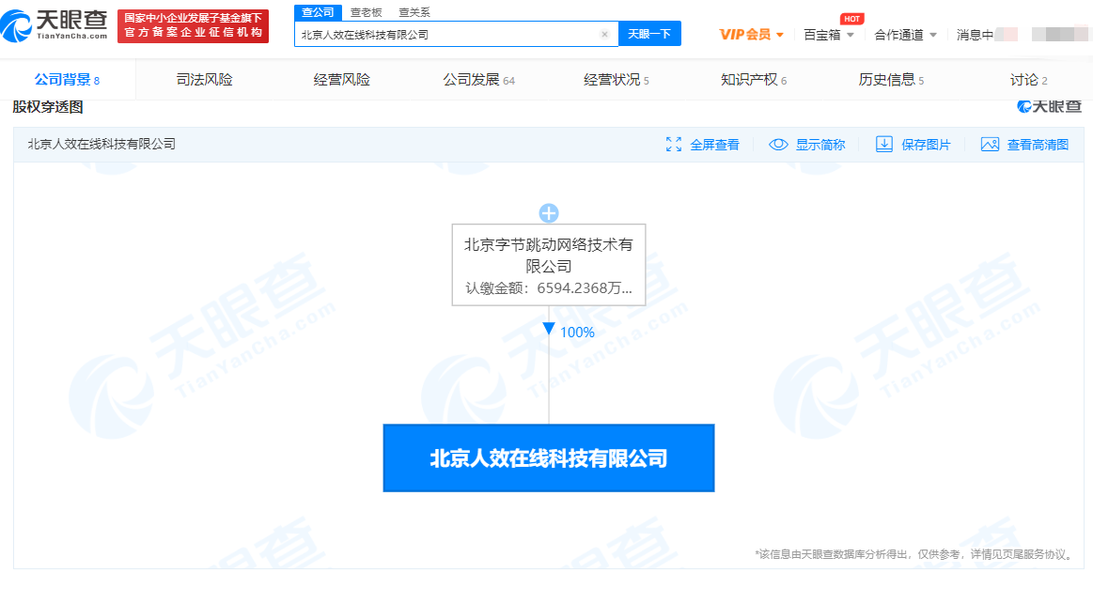
Task: Open the VIP会员 dropdown
Action: click(751, 35)
